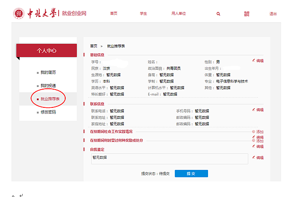Screen dimensions: 295x197
Task: Click the 在校期间社会工作实践情况 heading
Action: (x=111, y=131)
